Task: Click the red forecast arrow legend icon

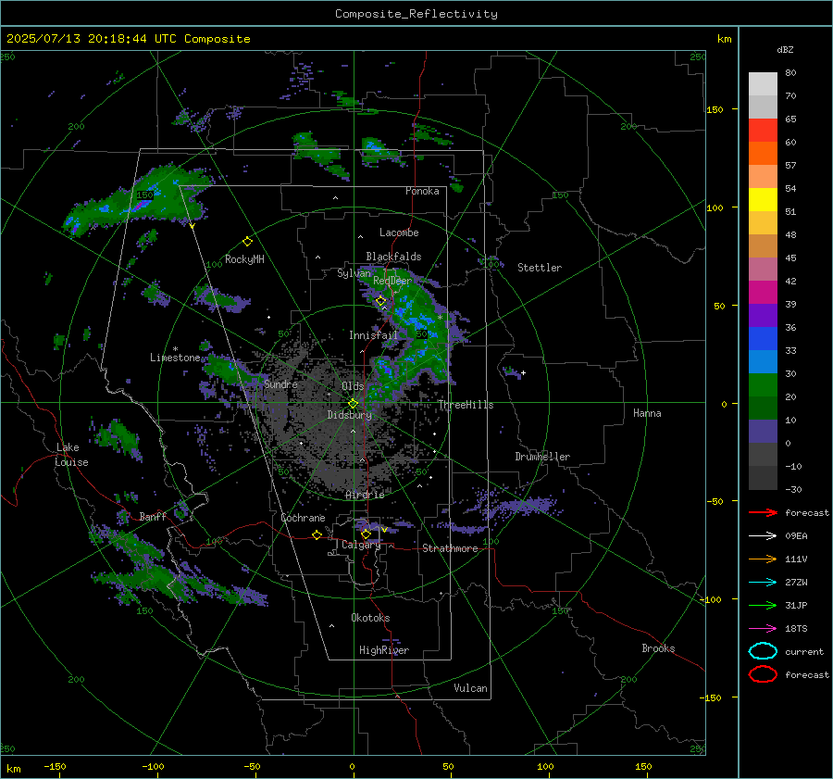Action: tap(763, 512)
